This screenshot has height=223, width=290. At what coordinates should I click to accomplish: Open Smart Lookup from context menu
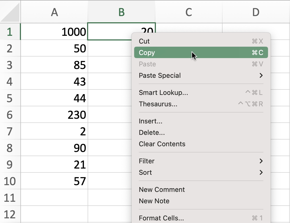tap(201, 93)
